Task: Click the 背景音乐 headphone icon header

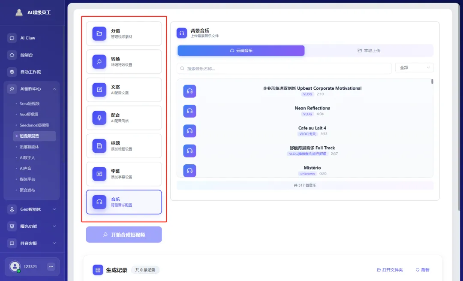Action: click(182, 32)
